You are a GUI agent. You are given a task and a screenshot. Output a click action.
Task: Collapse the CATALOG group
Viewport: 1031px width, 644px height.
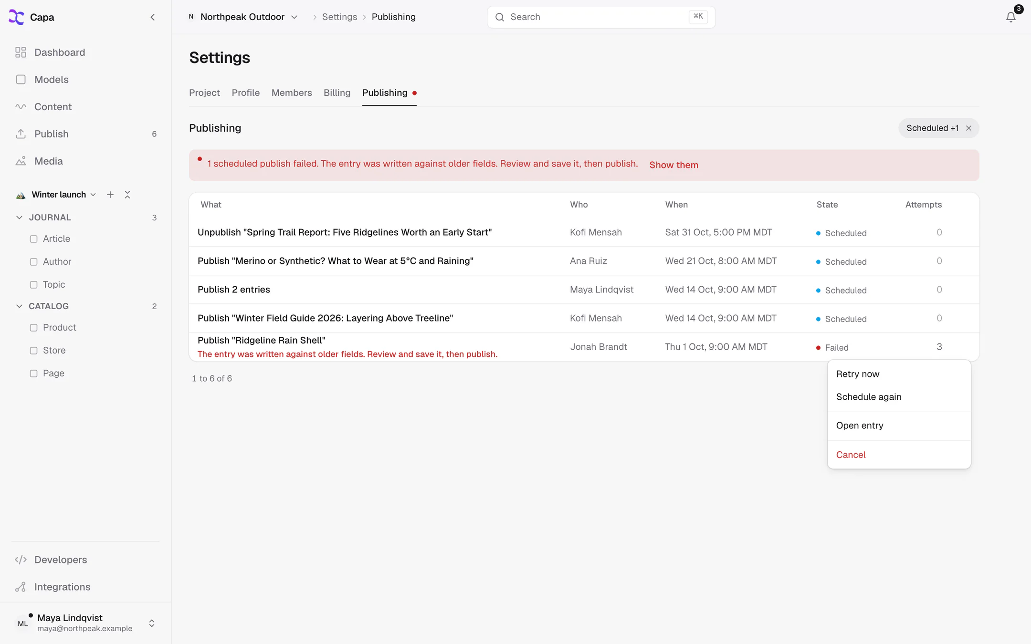tap(19, 306)
